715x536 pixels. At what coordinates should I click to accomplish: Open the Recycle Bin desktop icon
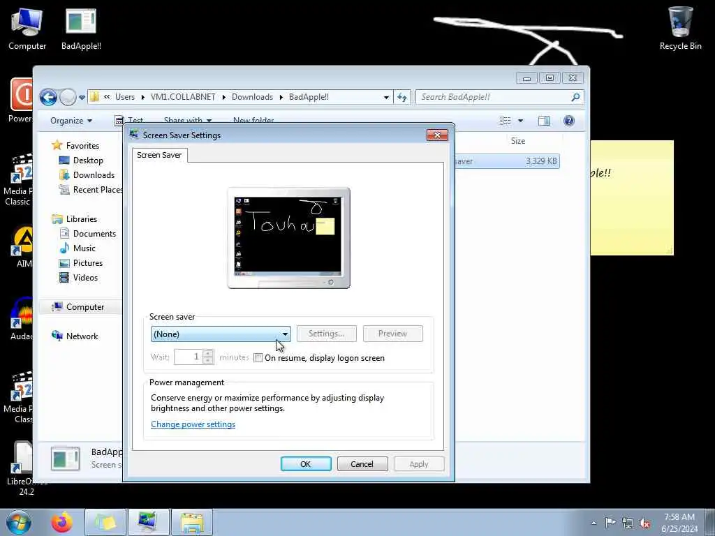[x=680, y=28]
